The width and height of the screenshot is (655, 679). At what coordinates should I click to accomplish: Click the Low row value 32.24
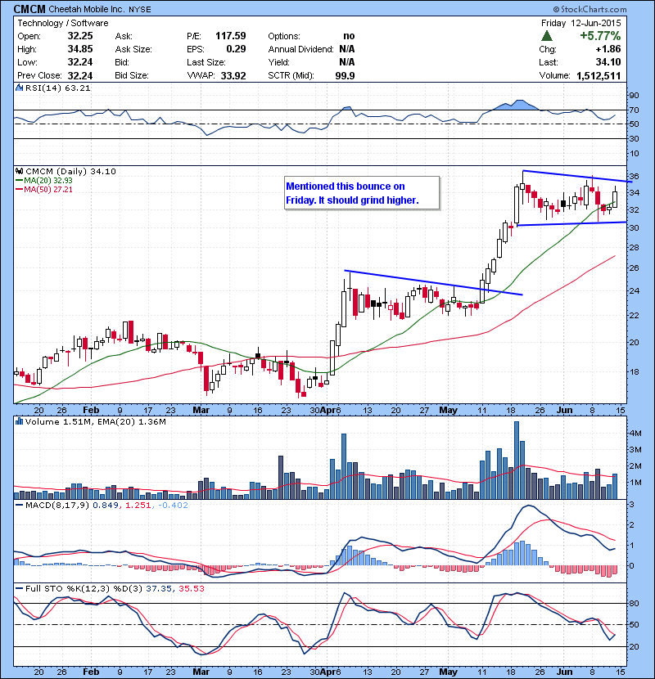80,62
